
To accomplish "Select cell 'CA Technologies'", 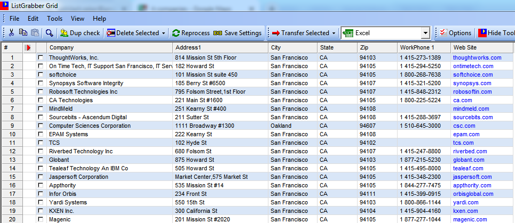I will [110, 100].
